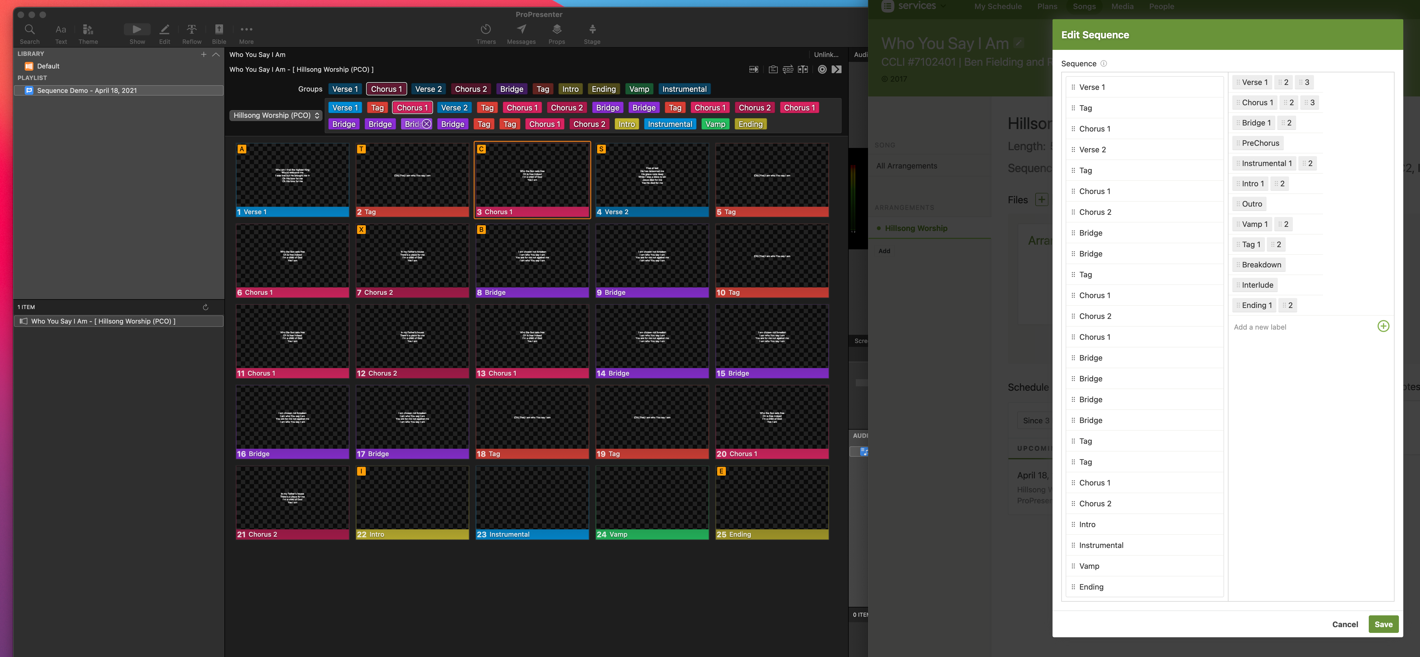Click the Add new label plus button
Viewport: 1420px width, 657px height.
pos(1383,326)
